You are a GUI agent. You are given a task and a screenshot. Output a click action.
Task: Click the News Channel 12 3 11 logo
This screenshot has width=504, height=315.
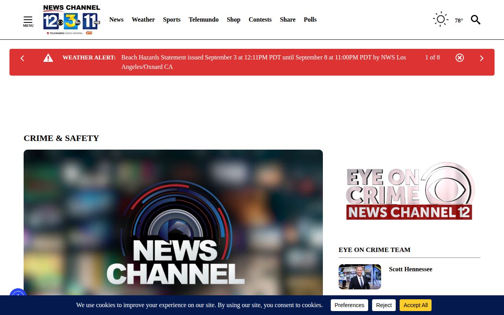coord(72,20)
